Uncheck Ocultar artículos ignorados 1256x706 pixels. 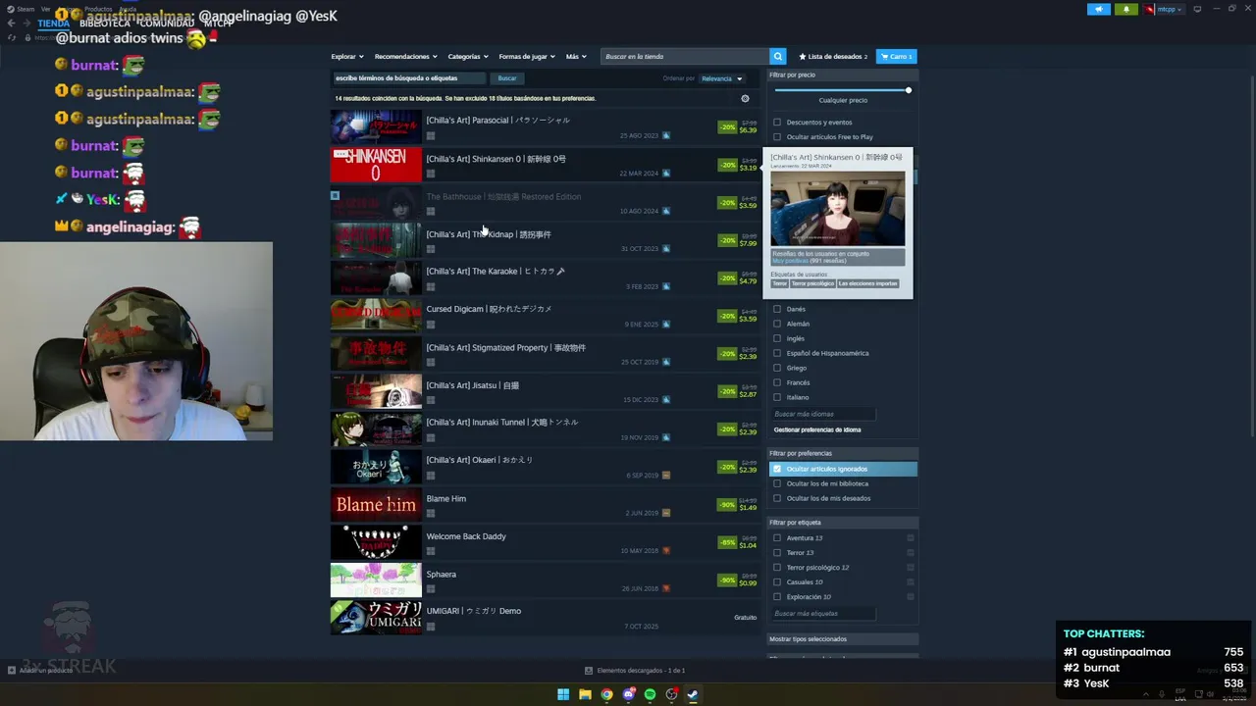coord(777,469)
